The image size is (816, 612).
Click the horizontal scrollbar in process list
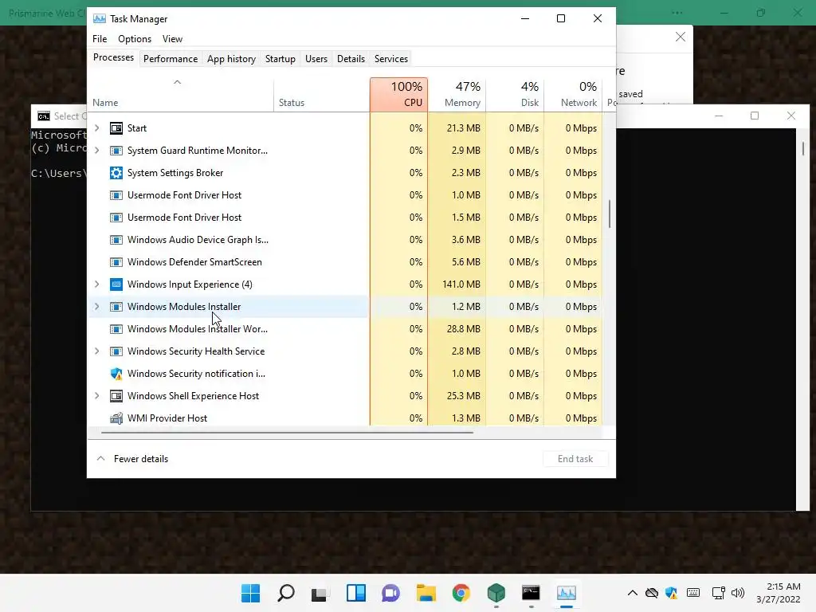point(287,432)
